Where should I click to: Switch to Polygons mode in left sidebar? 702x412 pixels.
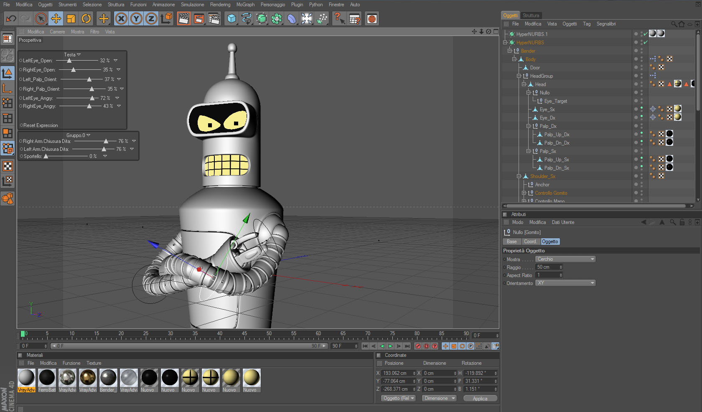point(8,133)
